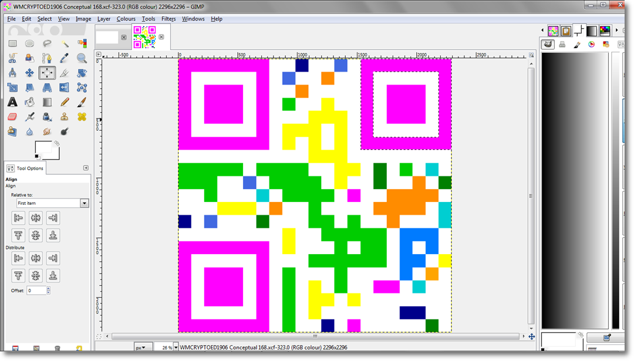
Task: Select the Ellipse Select tool
Action: click(29, 43)
